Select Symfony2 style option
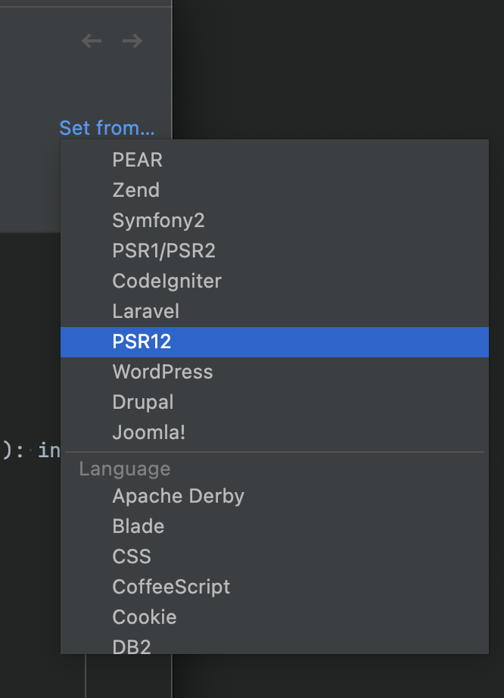 [158, 220]
